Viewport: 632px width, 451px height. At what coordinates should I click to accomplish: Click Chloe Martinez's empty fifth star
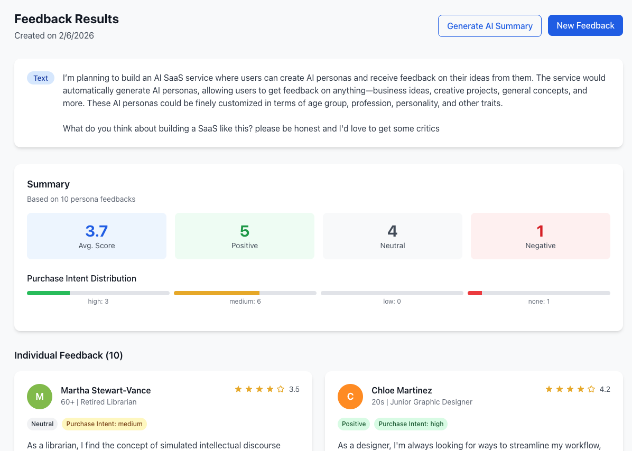591,389
